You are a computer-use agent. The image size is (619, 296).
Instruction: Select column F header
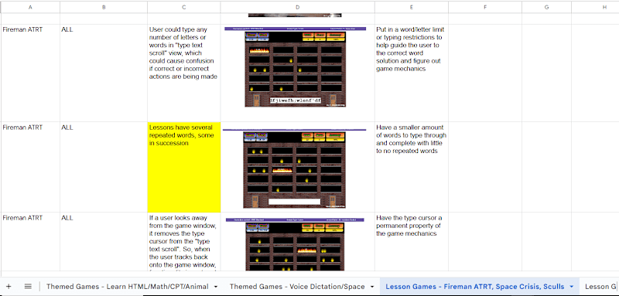pyautogui.click(x=485, y=7)
